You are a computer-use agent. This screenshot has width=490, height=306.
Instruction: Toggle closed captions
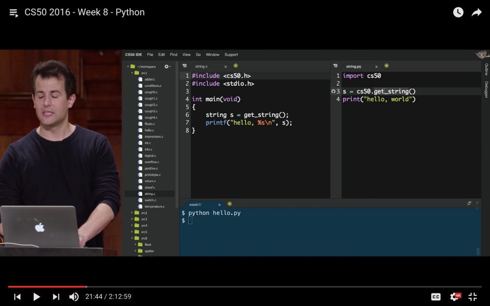(x=436, y=297)
